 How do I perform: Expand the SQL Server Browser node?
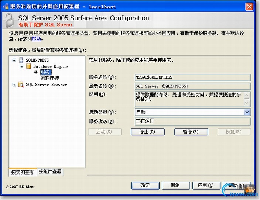click(x=14, y=85)
